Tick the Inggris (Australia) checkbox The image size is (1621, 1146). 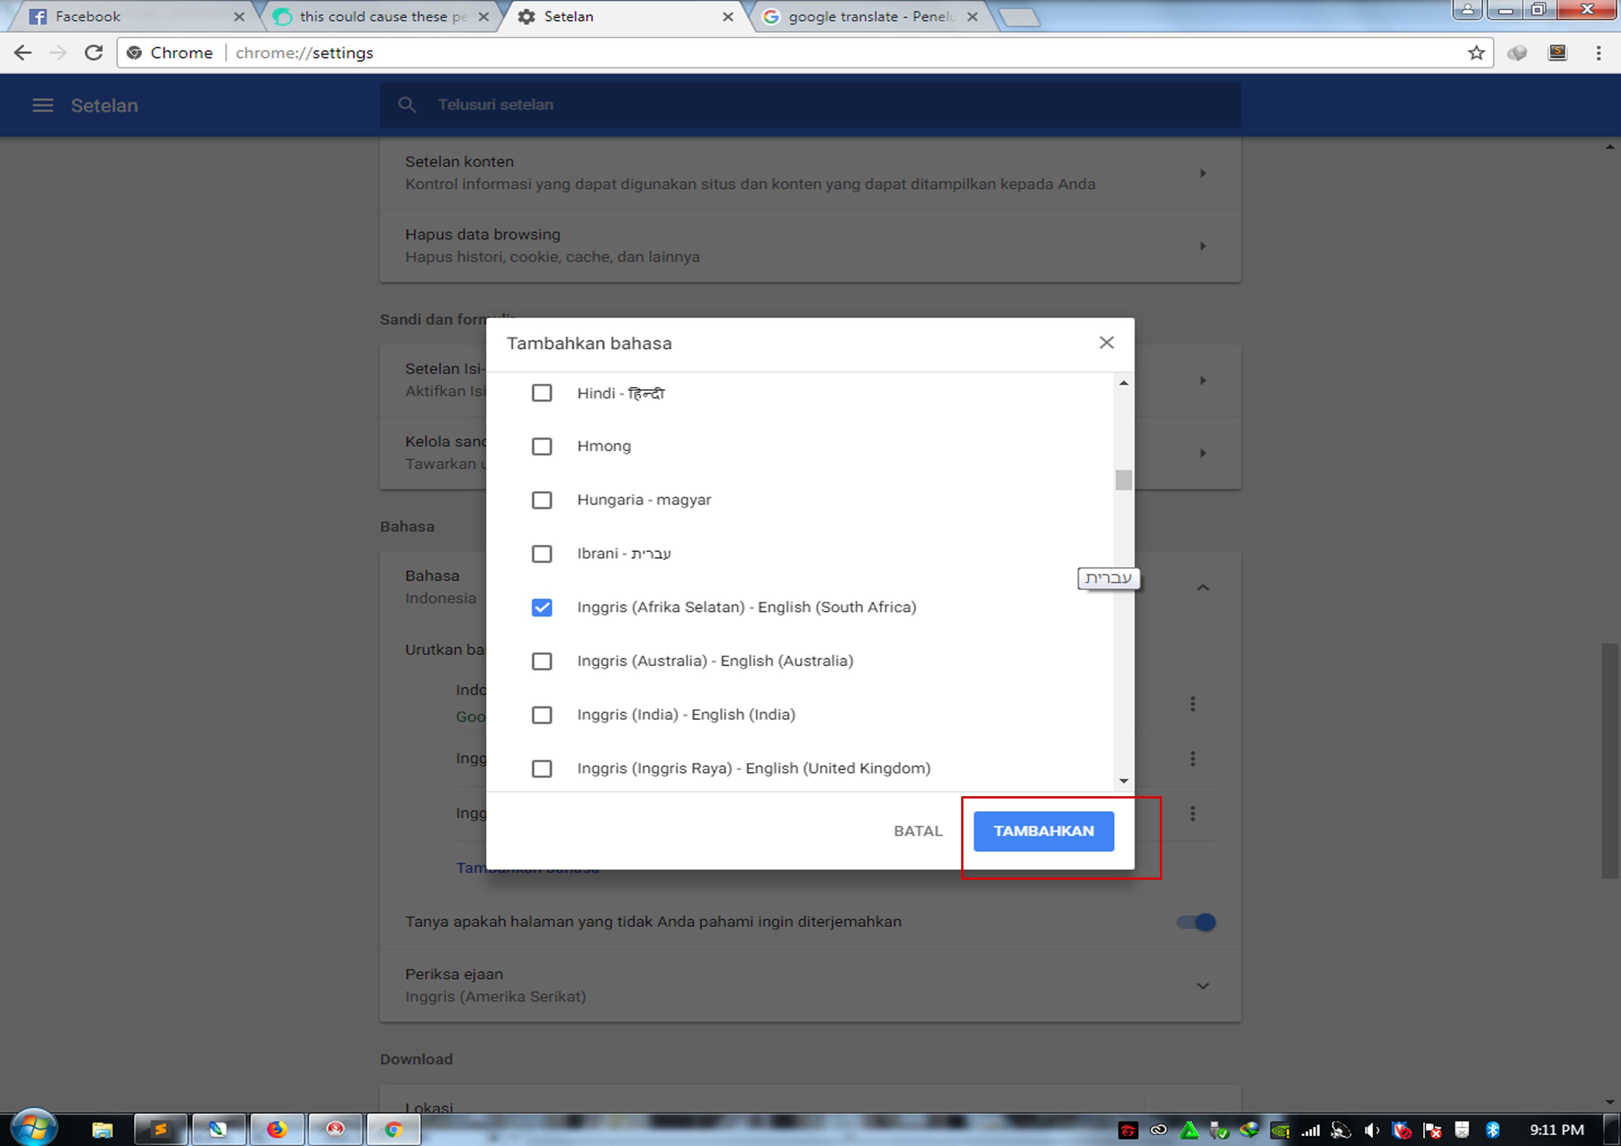pyautogui.click(x=542, y=662)
